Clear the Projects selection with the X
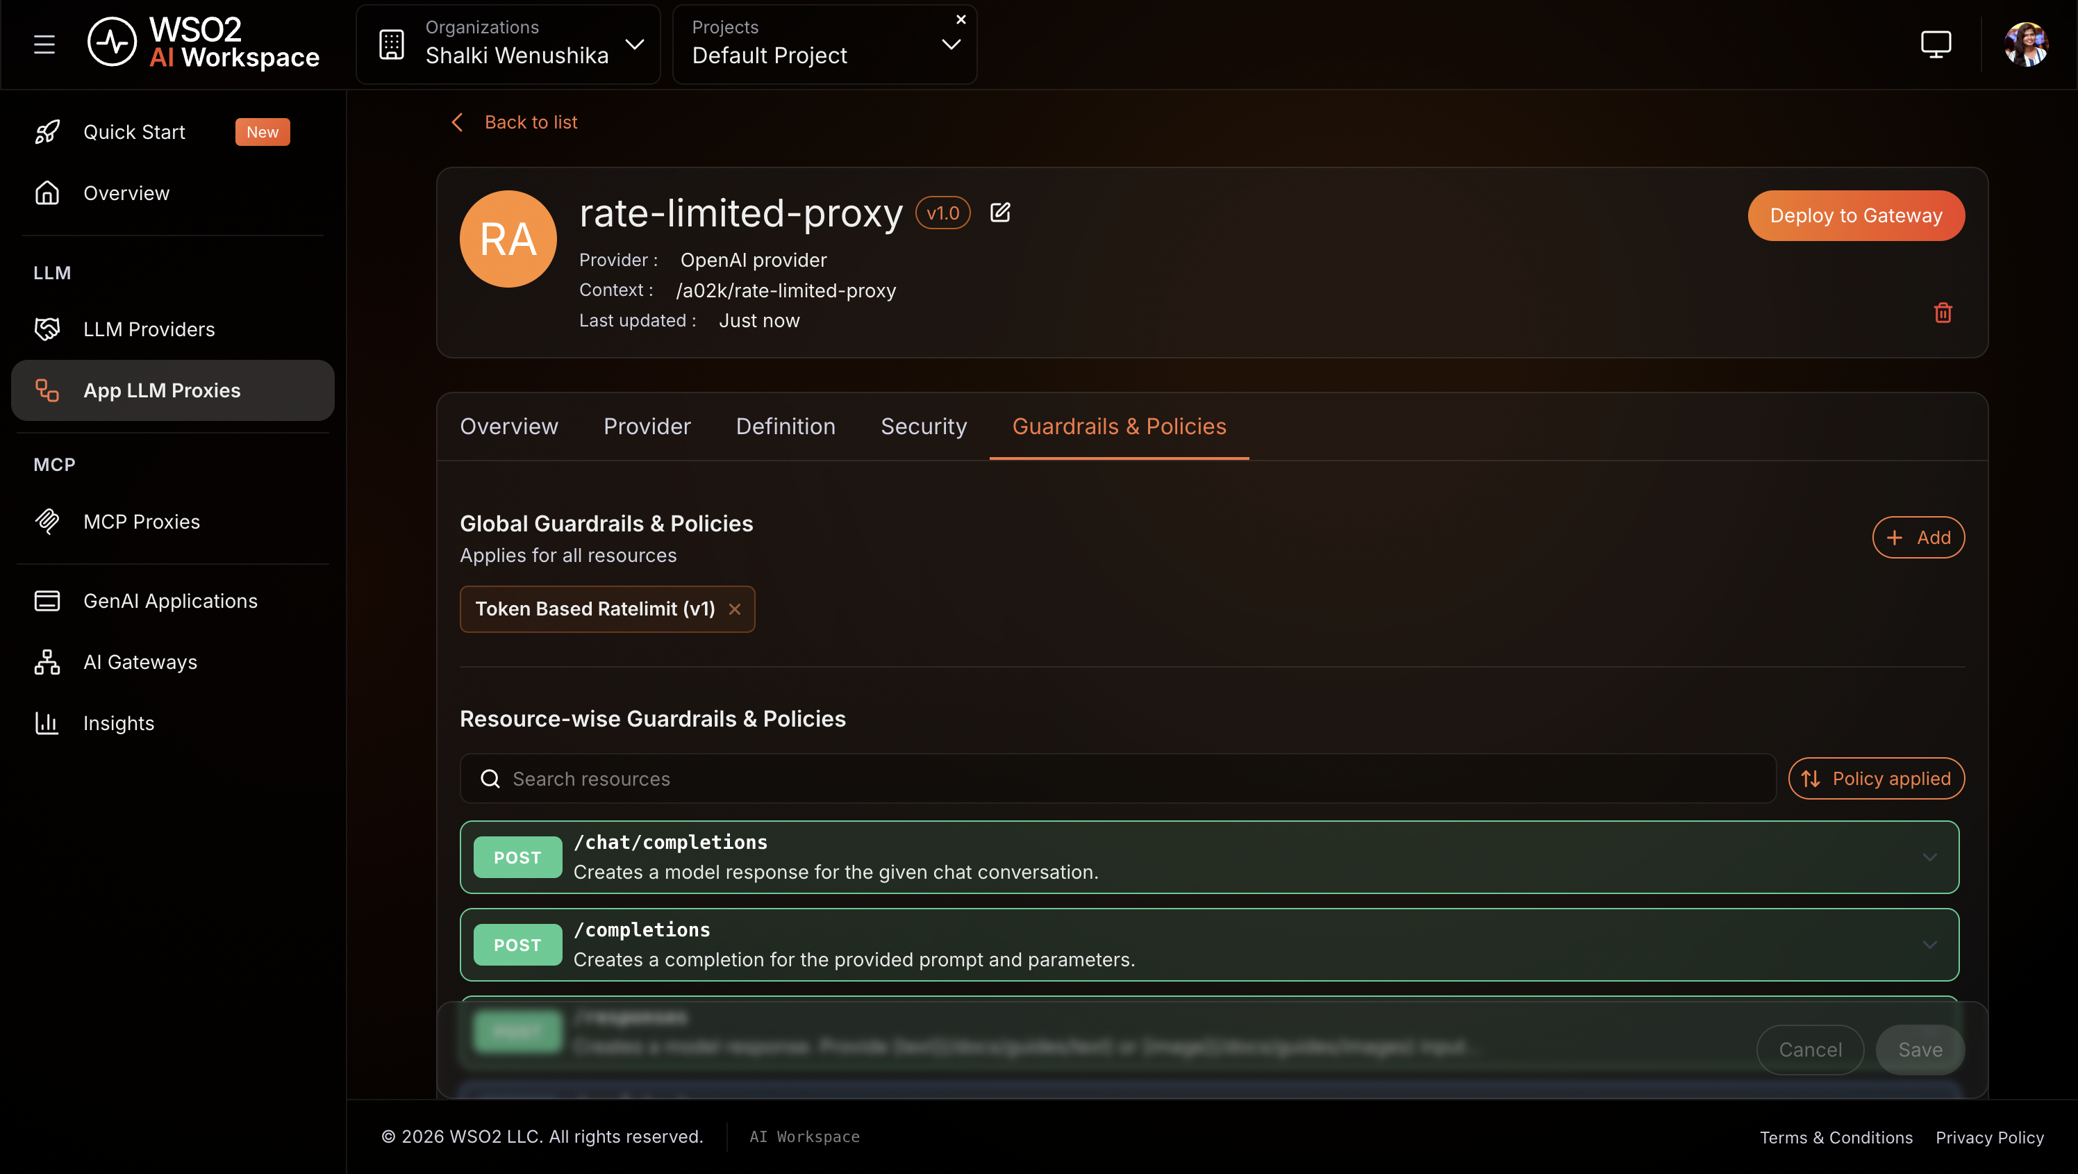Screen dimensions: 2078x1174 point(961,19)
